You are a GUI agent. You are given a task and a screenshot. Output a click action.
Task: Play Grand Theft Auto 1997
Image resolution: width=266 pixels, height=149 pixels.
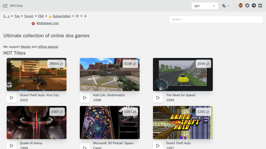(158, 145)
